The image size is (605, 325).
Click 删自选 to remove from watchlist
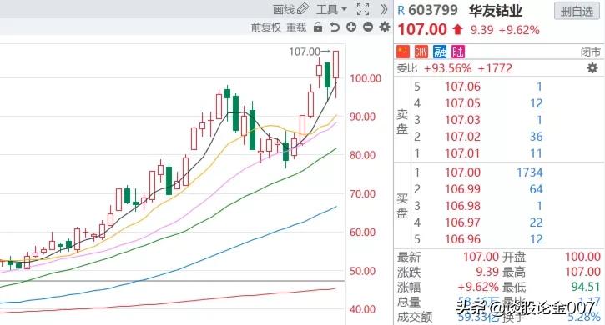tap(577, 11)
